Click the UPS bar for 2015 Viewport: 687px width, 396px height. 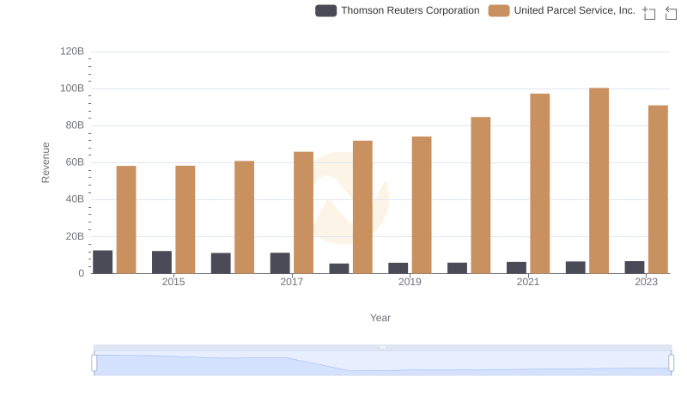185,219
